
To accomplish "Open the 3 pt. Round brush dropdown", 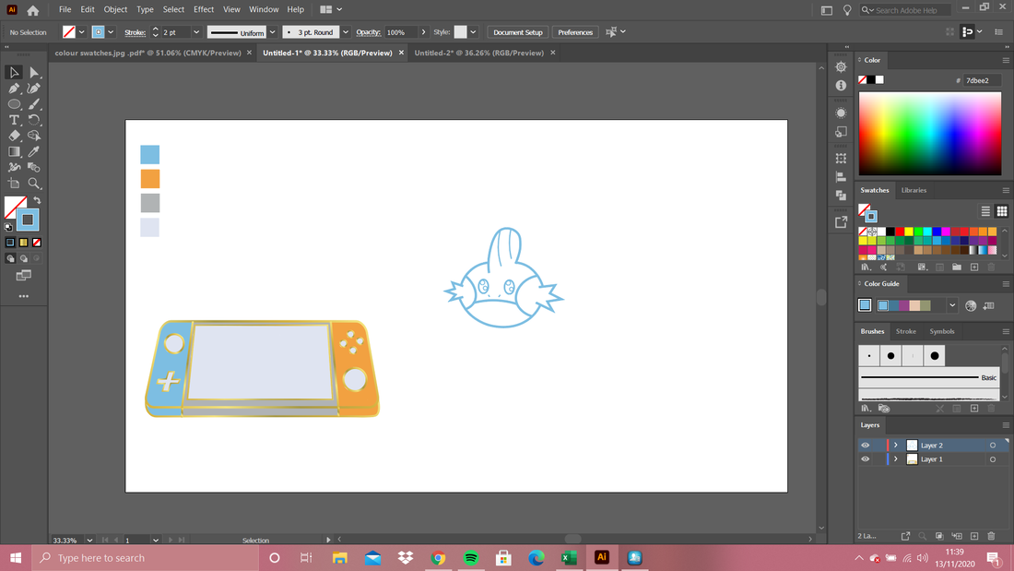I will pyautogui.click(x=346, y=32).
